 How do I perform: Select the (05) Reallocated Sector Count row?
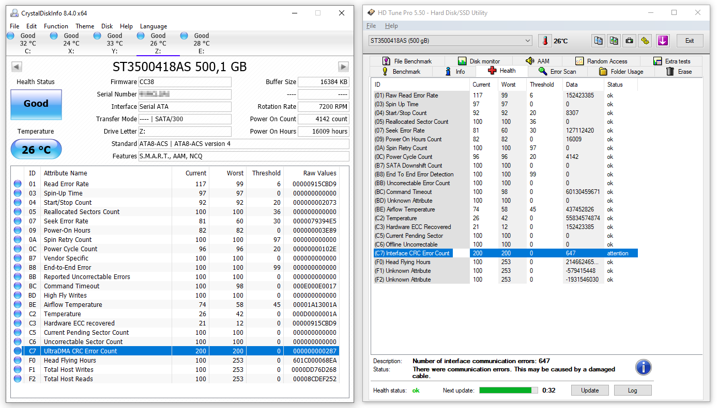tap(506, 122)
